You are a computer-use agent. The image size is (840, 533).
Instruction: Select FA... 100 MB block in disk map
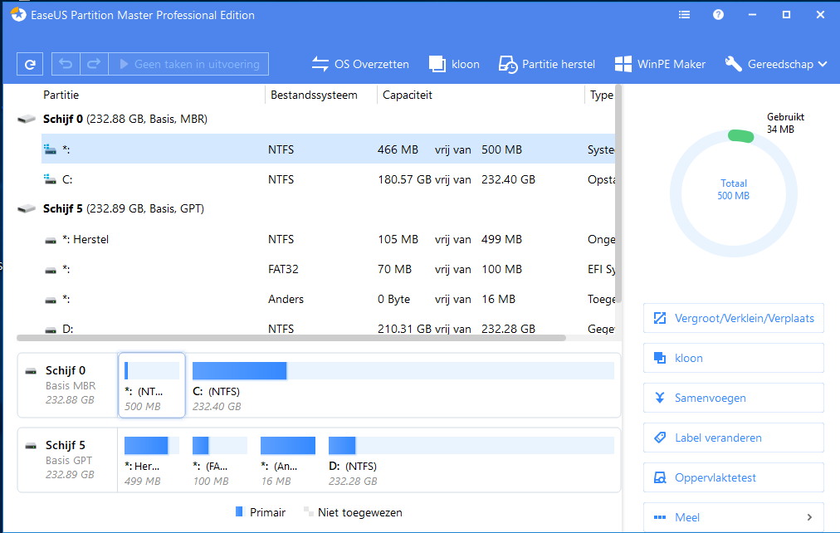[x=220, y=460]
